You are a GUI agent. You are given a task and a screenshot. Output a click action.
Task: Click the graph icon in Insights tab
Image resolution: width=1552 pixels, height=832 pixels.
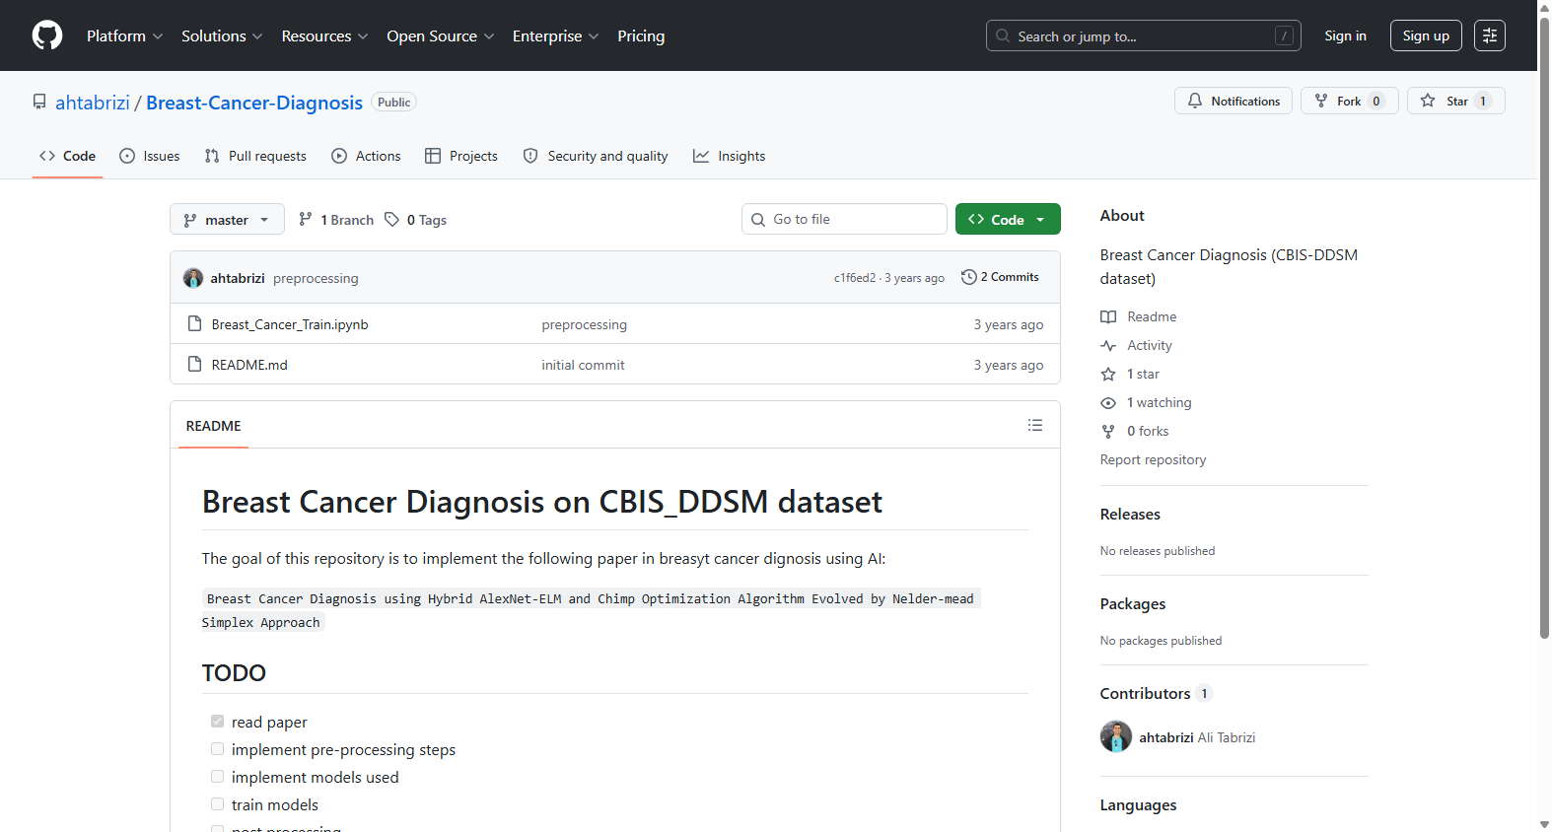coord(701,156)
